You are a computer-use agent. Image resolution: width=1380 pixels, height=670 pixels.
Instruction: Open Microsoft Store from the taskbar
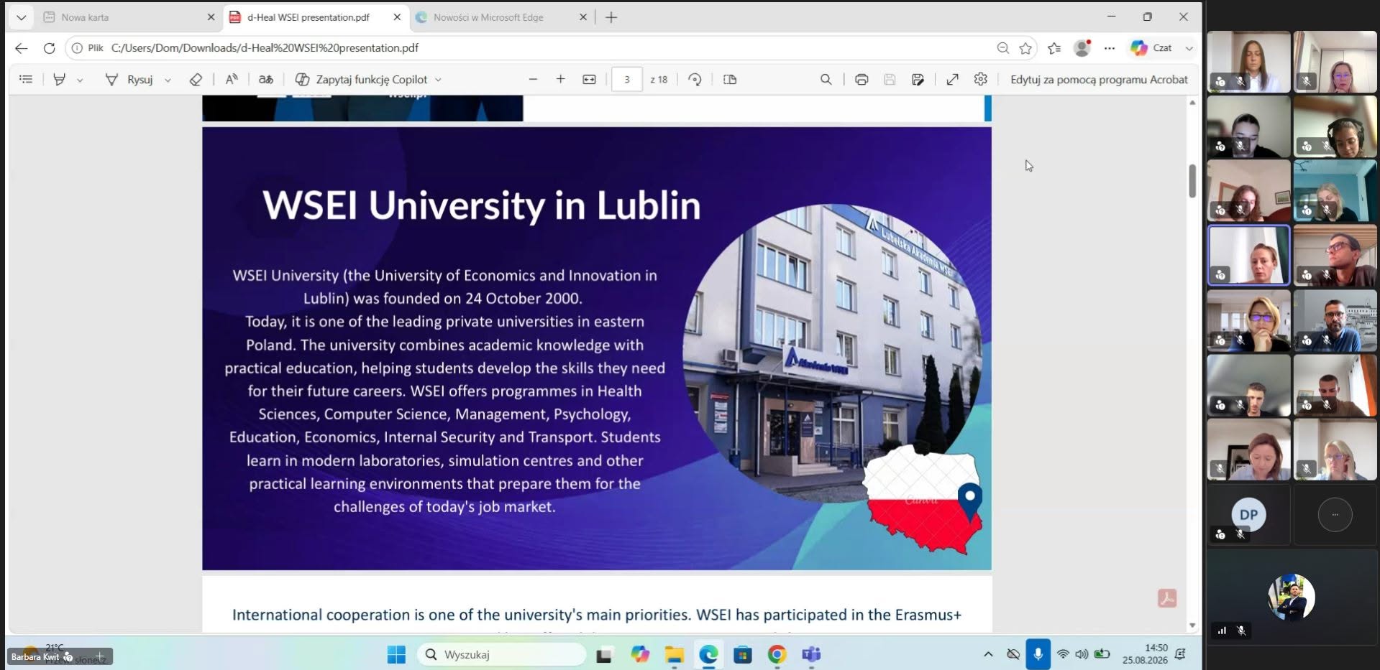point(743,654)
